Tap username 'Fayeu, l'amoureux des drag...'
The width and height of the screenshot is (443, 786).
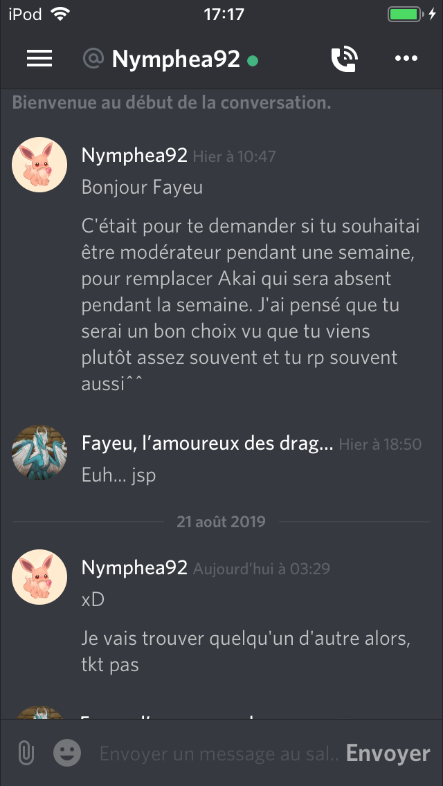coord(207,444)
